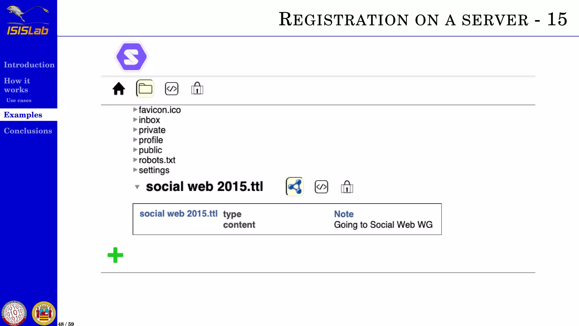Click the Solid hexagon logo
This screenshot has height=326, width=579.
[131, 57]
